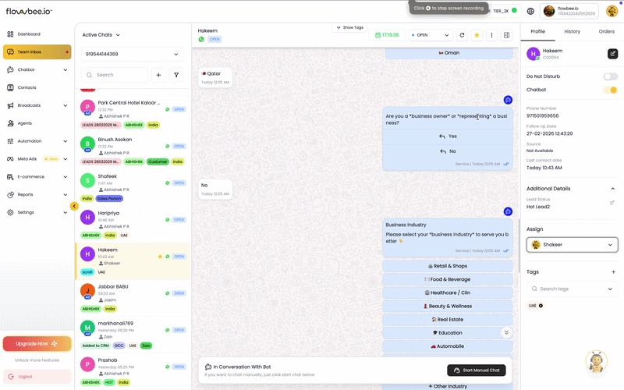This screenshot has width=624, height=390.
Task: Click the refresh chat icon
Action: coord(462,35)
